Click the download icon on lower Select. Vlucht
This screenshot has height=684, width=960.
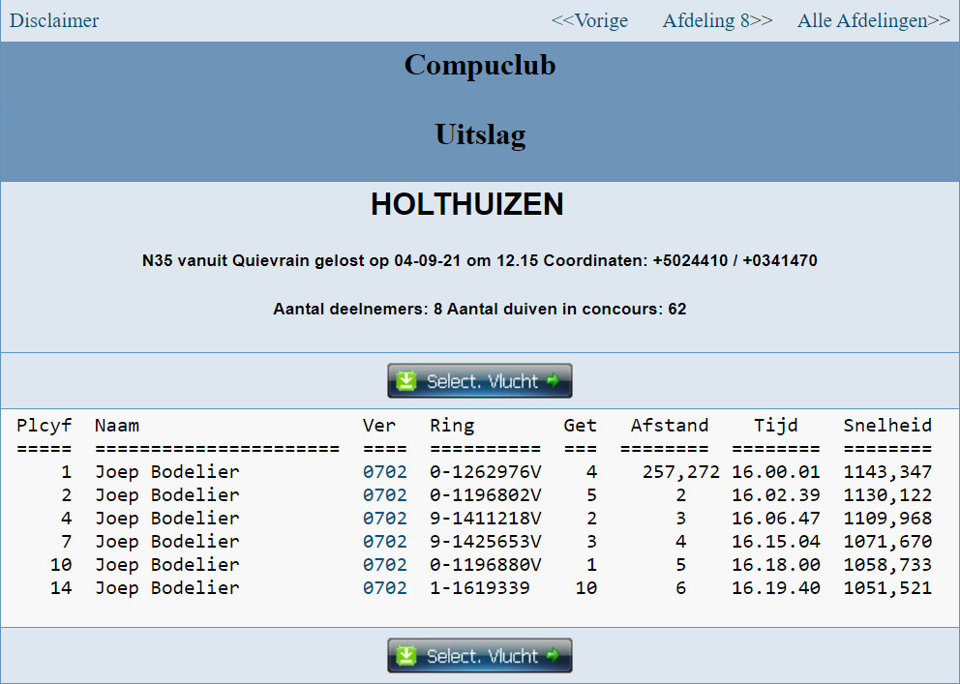(405, 655)
